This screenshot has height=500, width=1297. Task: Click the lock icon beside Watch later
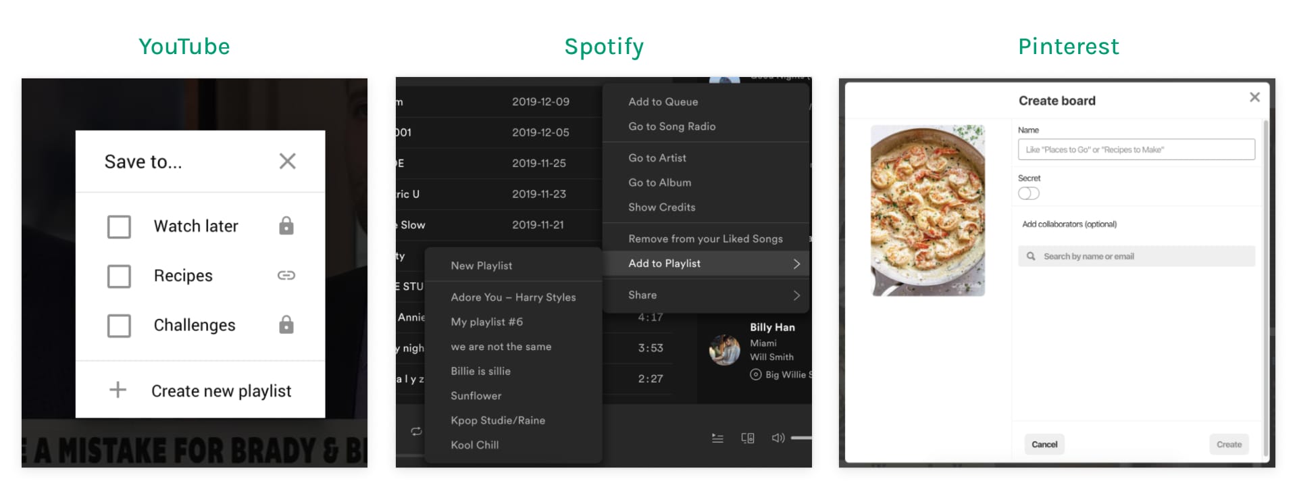pyautogui.click(x=286, y=226)
